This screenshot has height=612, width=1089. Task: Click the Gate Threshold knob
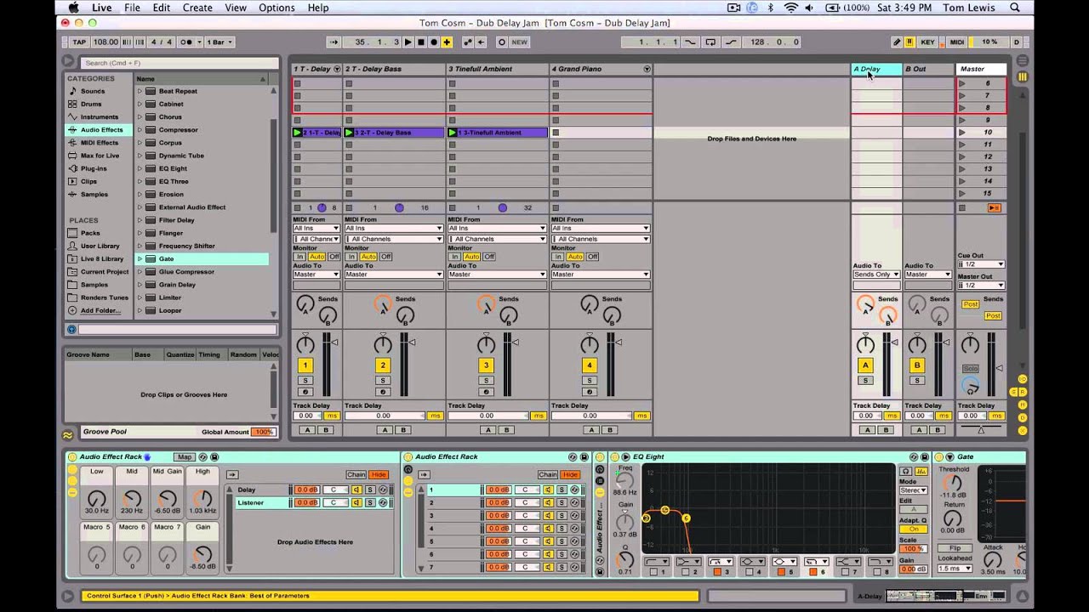(954, 482)
